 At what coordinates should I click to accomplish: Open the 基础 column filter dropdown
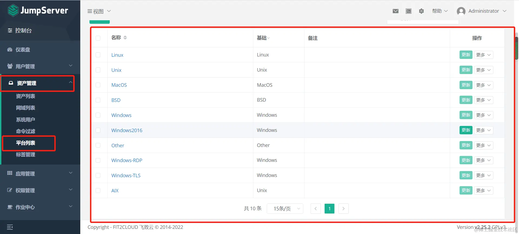coord(263,38)
